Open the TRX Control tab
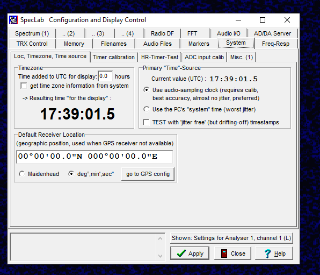The width and height of the screenshot is (320, 275). 32,44
